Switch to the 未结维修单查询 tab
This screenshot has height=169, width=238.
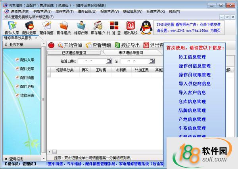pyautogui.click(x=131, y=53)
